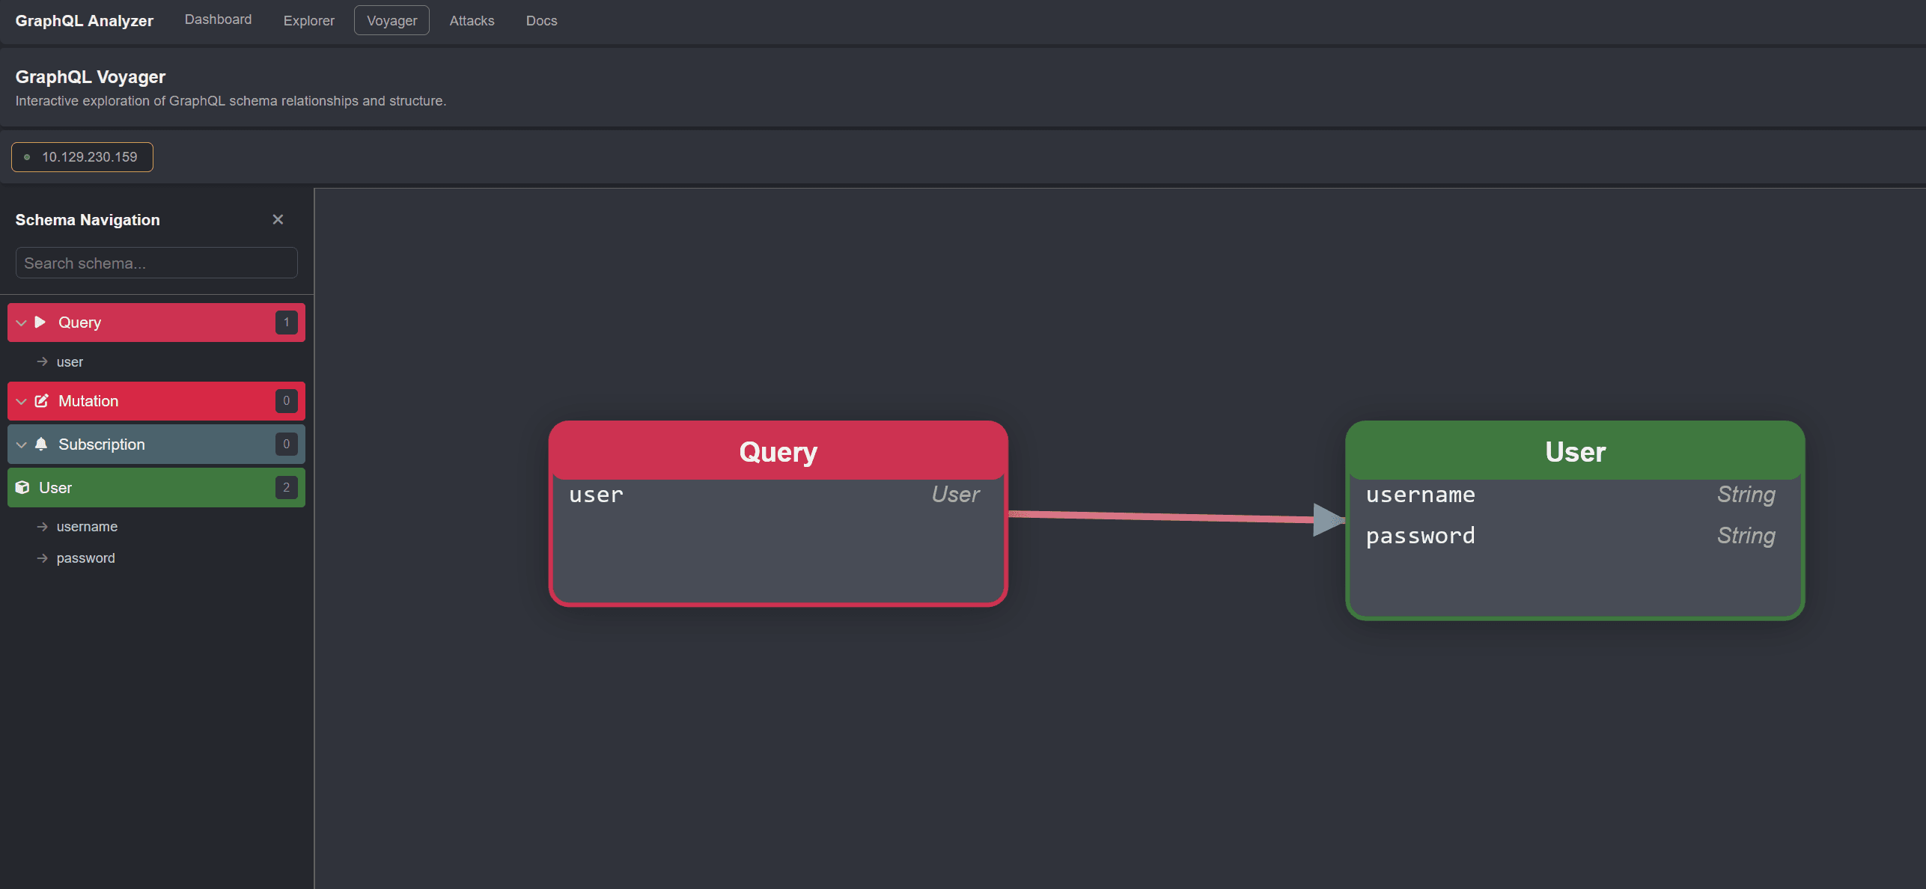
Task: Click the green status dot on server chip
Action: (x=28, y=157)
